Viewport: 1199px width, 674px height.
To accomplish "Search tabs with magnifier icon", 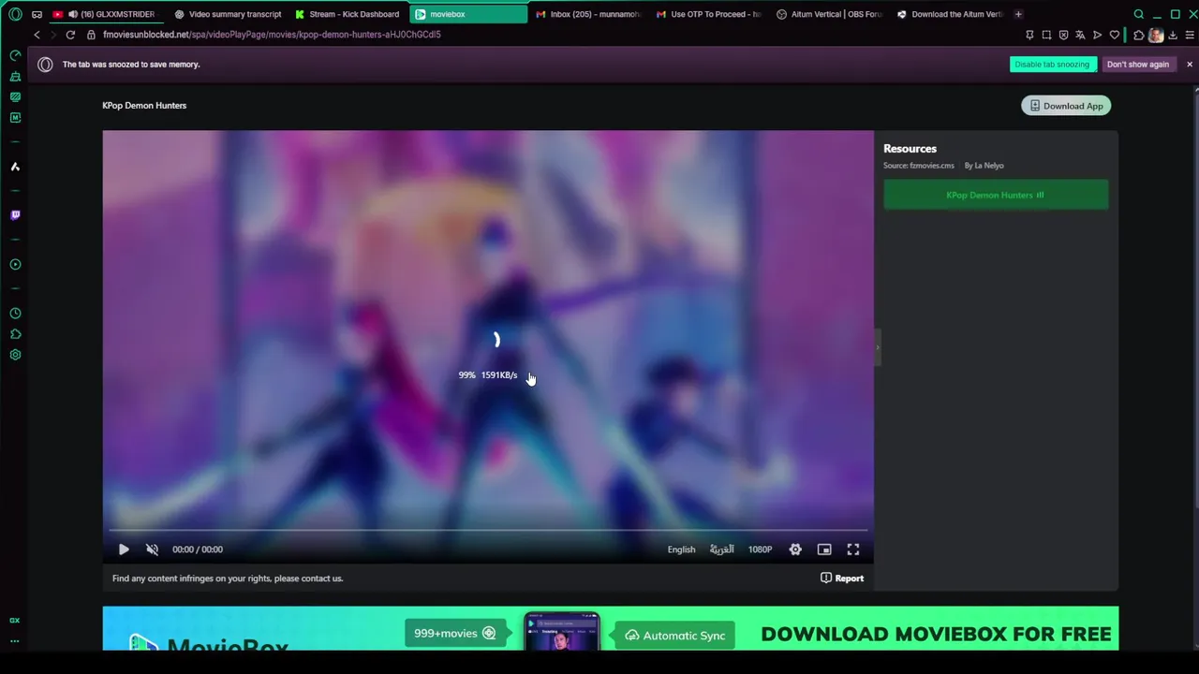I will (x=1139, y=14).
